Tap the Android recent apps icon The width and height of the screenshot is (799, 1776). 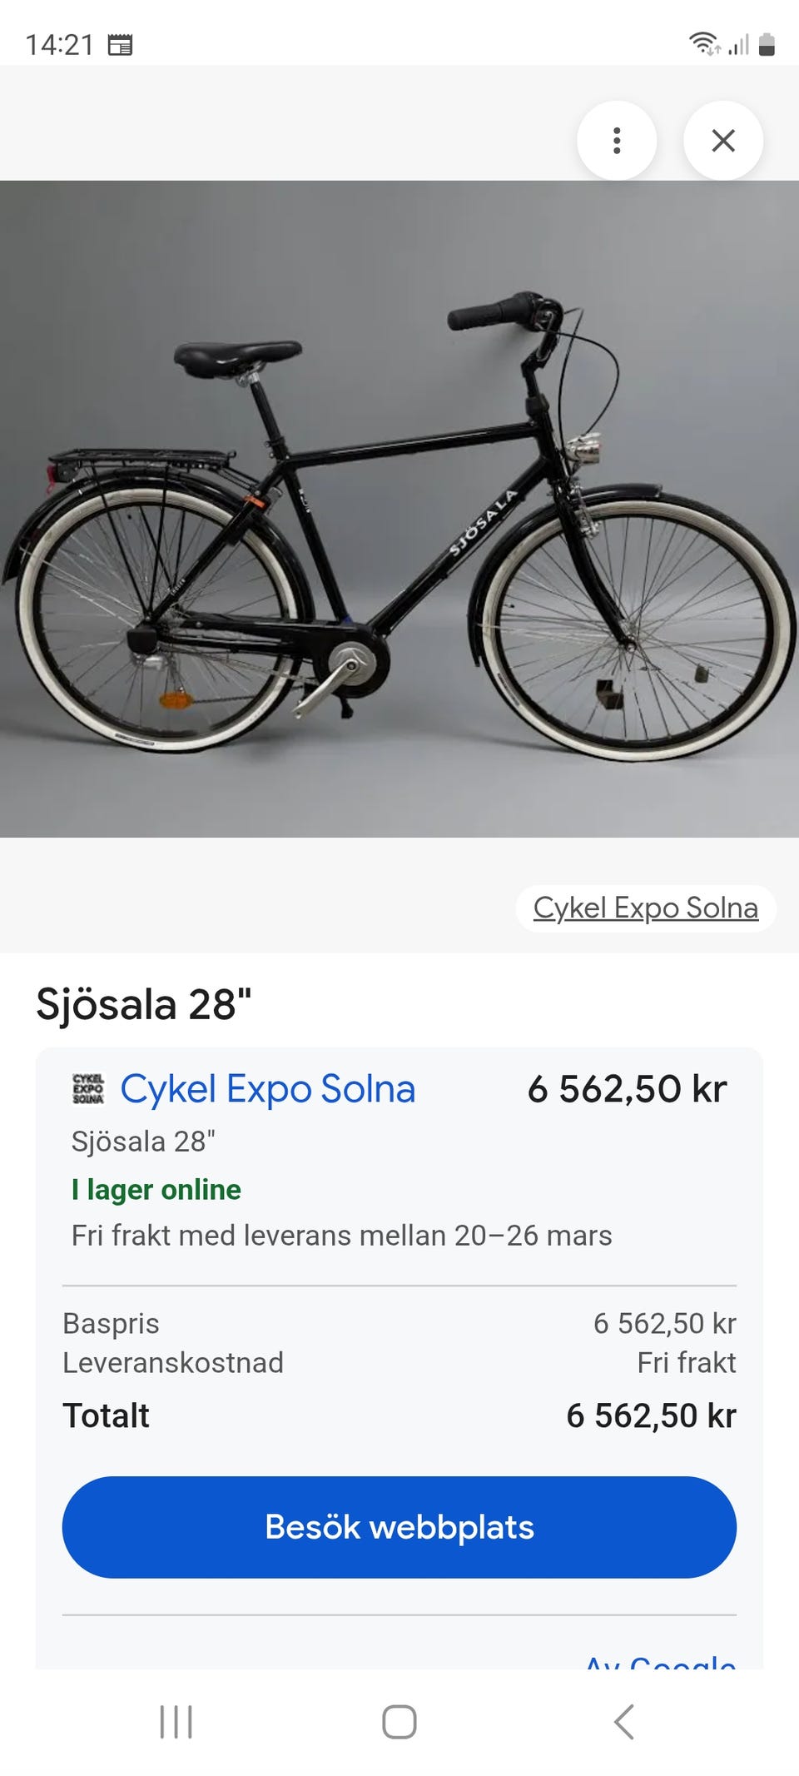tap(176, 1722)
